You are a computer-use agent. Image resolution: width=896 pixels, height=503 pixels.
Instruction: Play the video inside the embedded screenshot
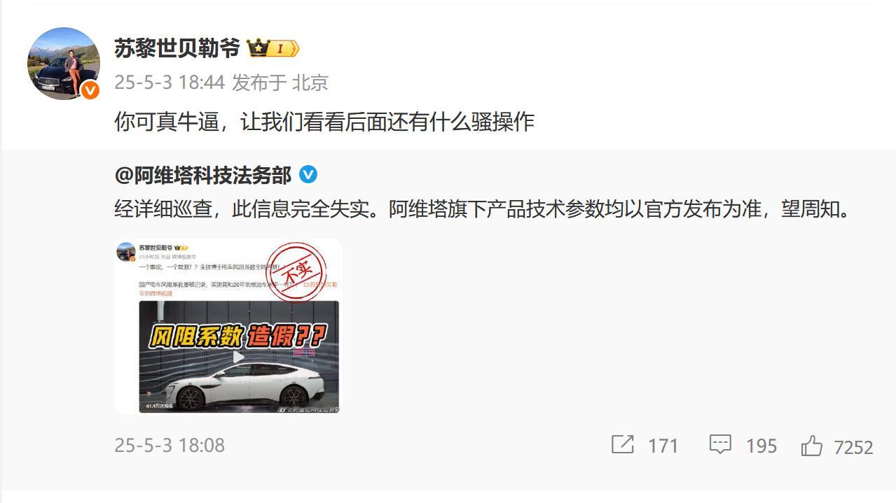click(239, 357)
